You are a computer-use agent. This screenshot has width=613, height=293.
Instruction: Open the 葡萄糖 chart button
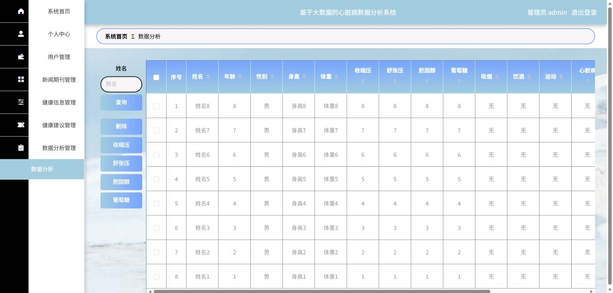pyautogui.click(x=121, y=200)
